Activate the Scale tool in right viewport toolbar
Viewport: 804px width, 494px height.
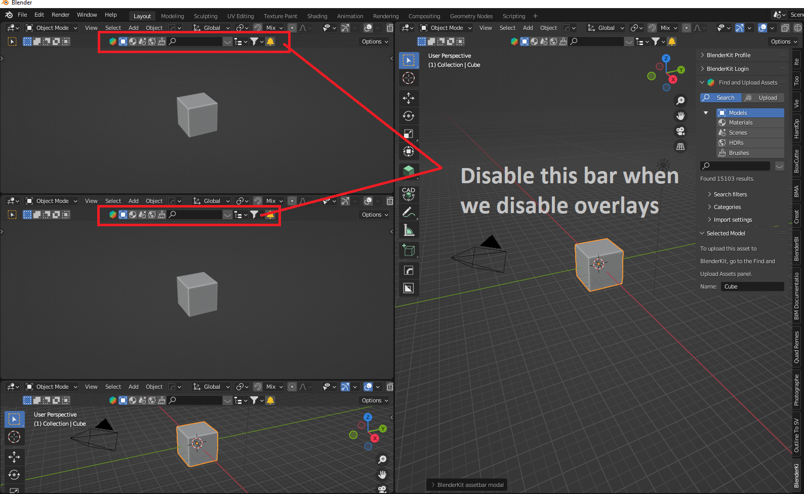409,134
